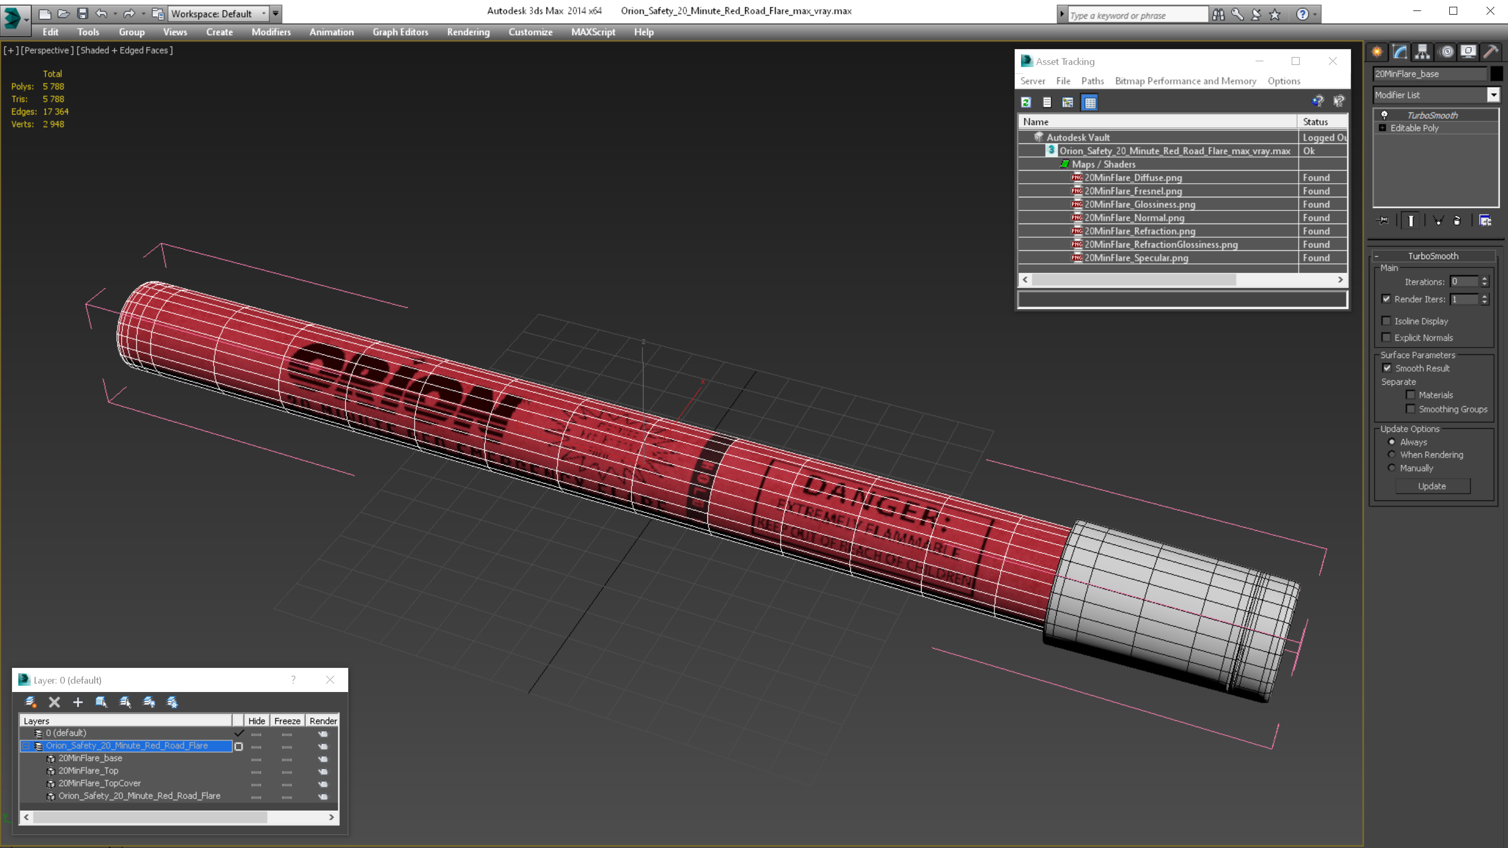
Task: Increase Iterations spinner value
Action: 1484,279
